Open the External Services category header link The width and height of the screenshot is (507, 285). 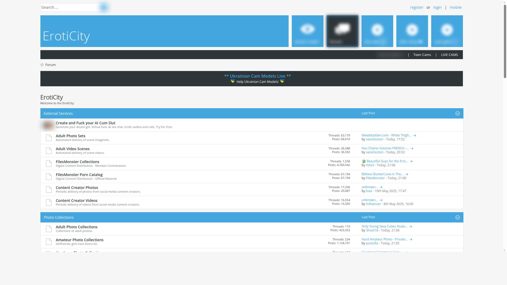[58, 113]
